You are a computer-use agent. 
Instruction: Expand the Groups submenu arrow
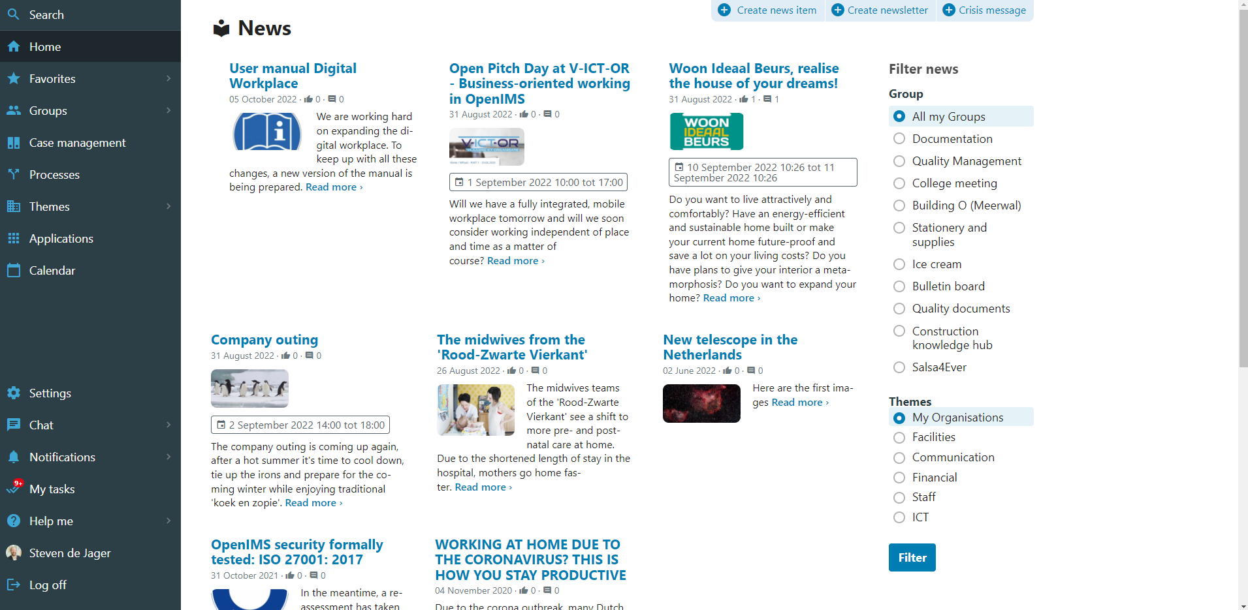pyautogui.click(x=168, y=111)
